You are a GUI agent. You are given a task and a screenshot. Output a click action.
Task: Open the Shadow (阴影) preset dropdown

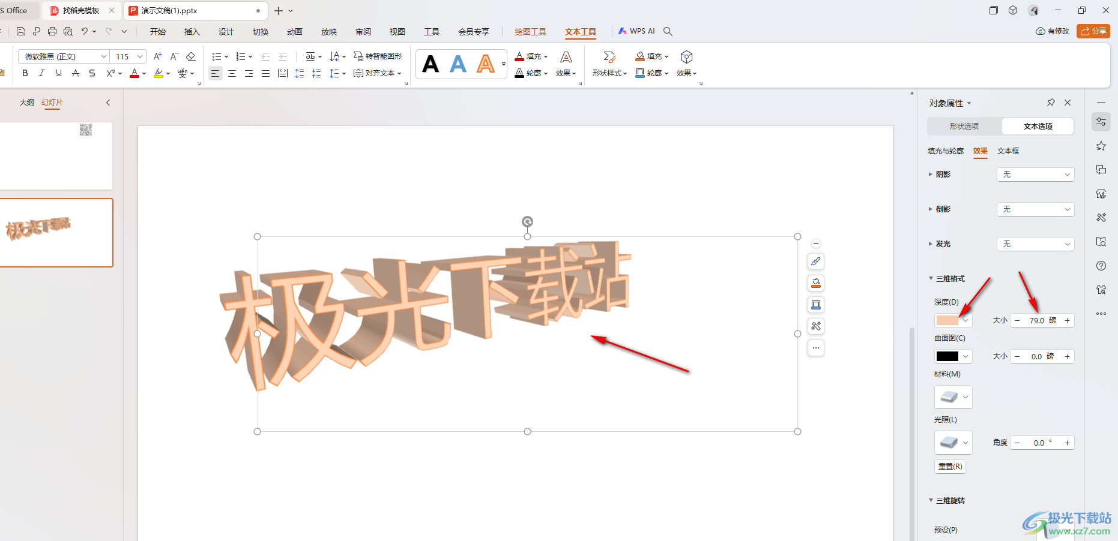click(x=1035, y=175)
